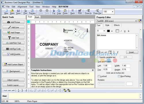Set middle vertical alignment in Property Editor
144x104 pixels.
(x=114, y=52)
